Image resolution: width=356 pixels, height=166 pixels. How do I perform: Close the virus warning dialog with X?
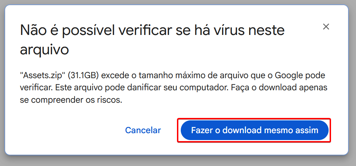coord(326,27)
